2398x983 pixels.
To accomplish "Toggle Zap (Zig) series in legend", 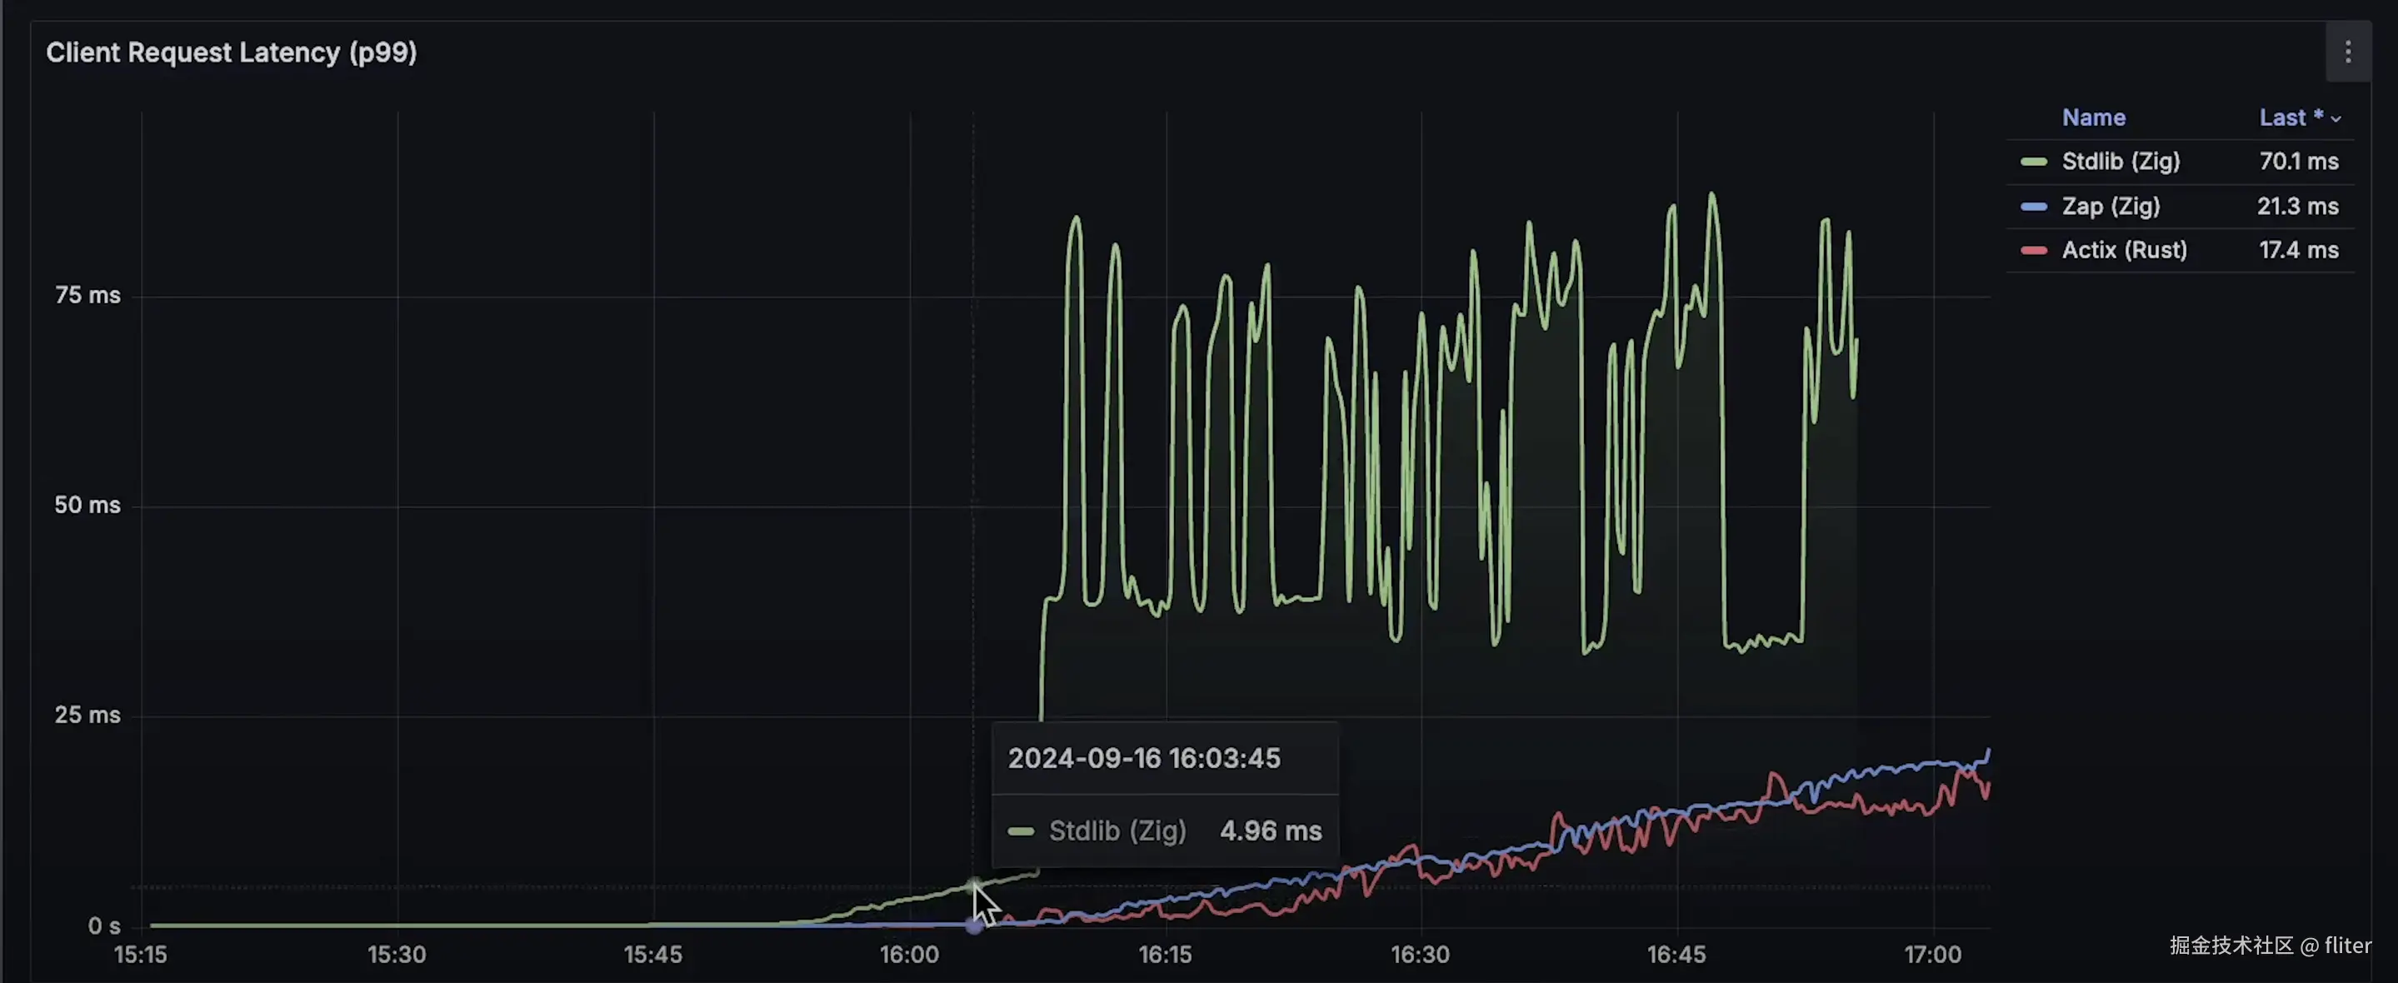I will pos(2110,207).
